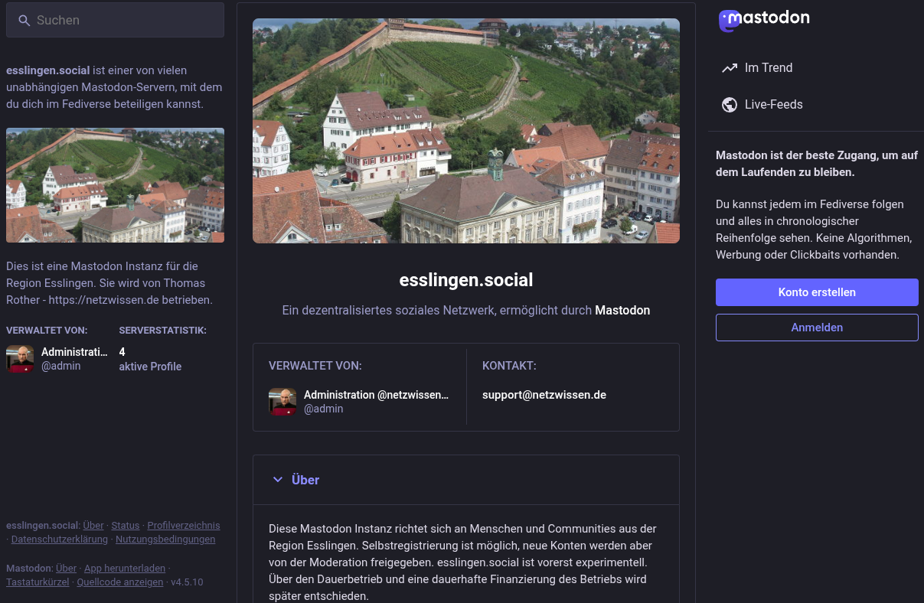
Task: Open Mastodon Über footer link
Action: click(67, 569)
